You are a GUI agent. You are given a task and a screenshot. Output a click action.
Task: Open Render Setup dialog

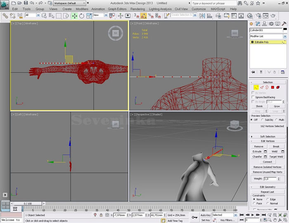(258, 16)
